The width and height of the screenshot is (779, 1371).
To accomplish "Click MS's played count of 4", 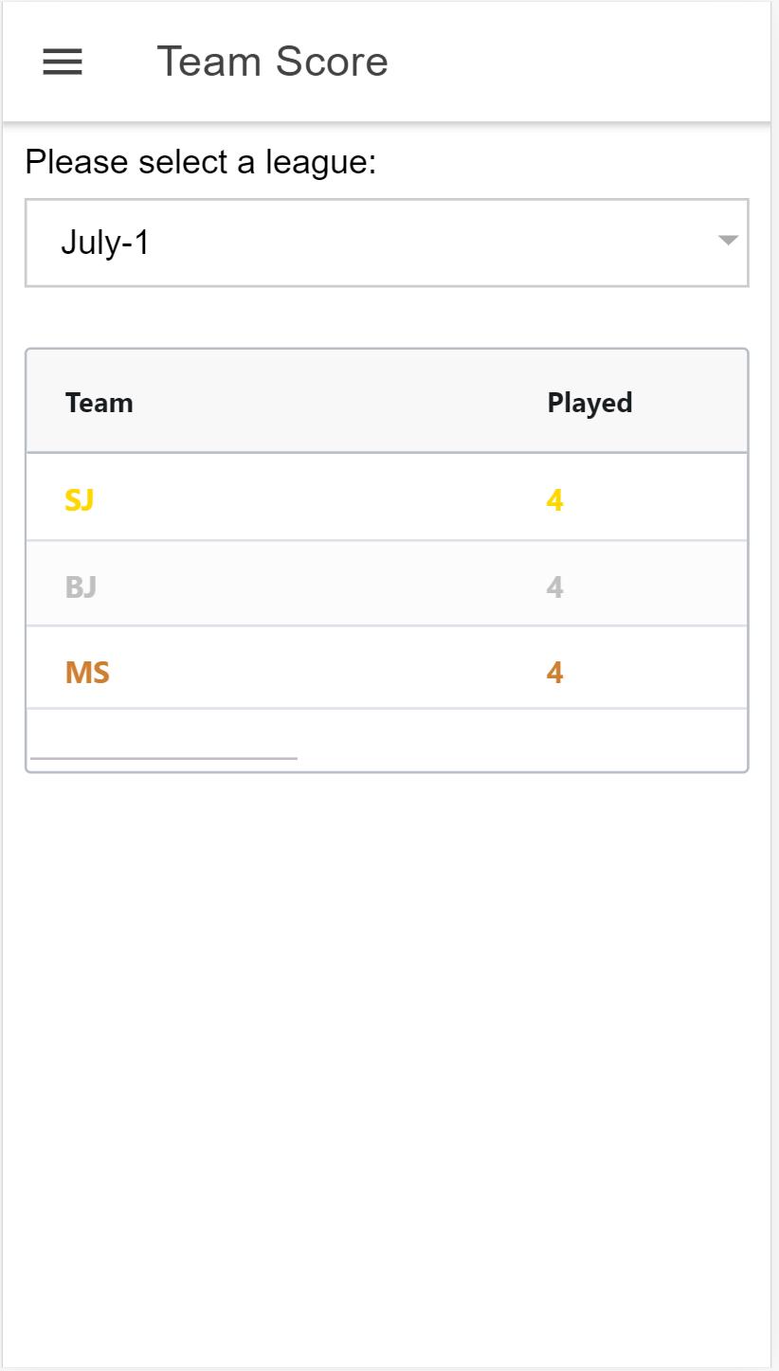I will click(555, 673).
